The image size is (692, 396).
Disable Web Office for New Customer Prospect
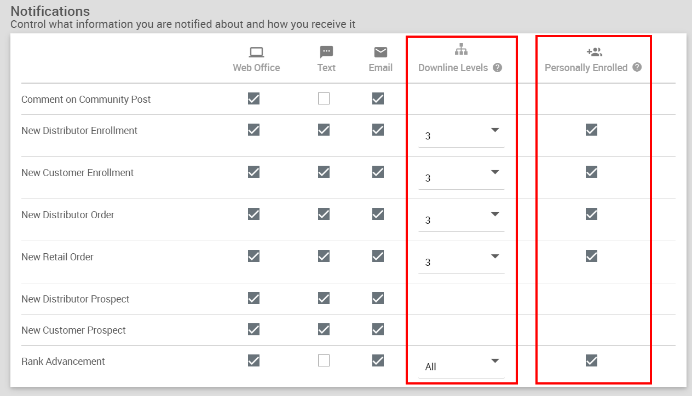click(253, 329)
